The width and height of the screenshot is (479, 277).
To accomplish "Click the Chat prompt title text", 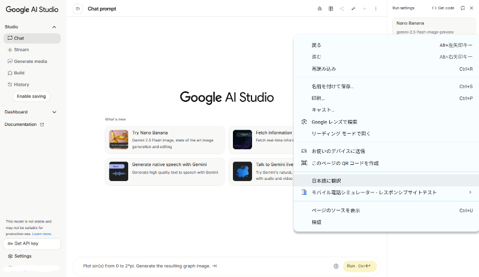I will (102, 9).
